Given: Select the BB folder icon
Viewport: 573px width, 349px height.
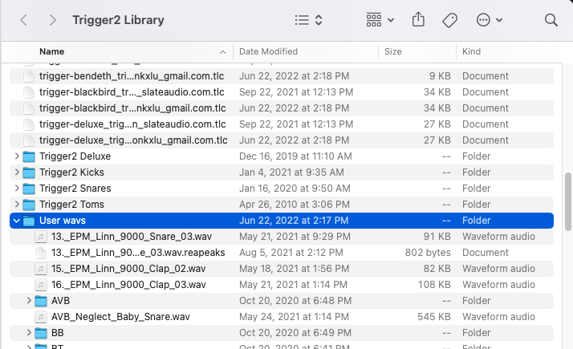Looking at the screenshot, I should pos(41,334).
